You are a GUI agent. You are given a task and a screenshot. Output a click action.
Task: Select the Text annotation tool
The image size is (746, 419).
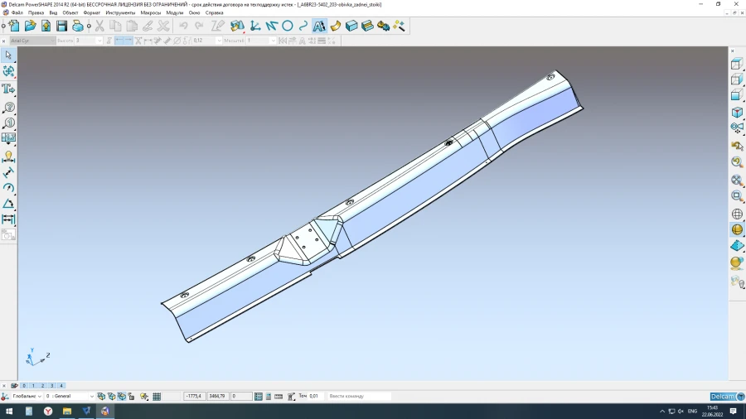pos(319,26)
